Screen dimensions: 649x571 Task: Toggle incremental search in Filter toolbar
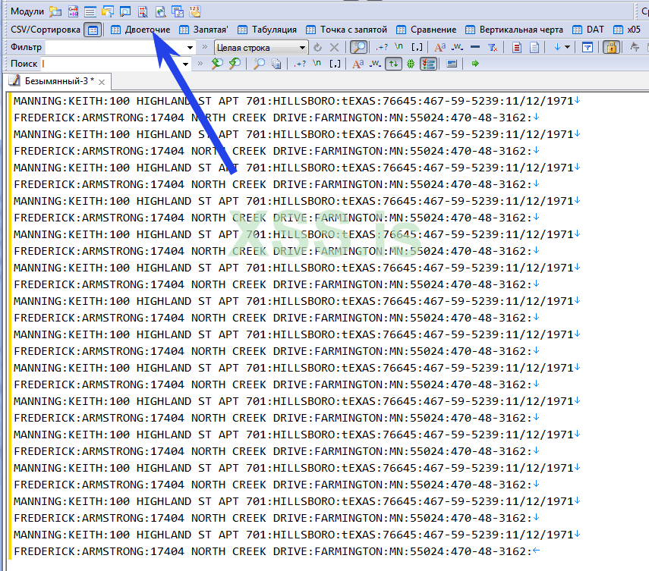click(358, 48)
